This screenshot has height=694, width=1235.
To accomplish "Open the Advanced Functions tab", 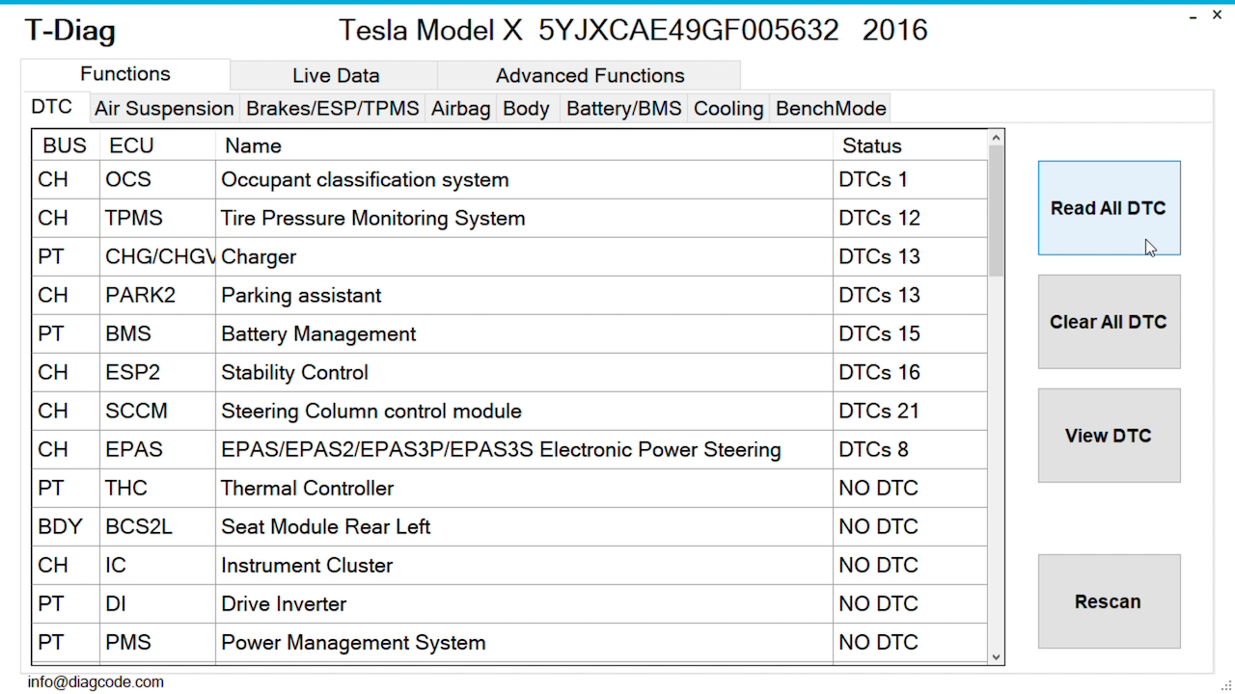I will point(590,75).
